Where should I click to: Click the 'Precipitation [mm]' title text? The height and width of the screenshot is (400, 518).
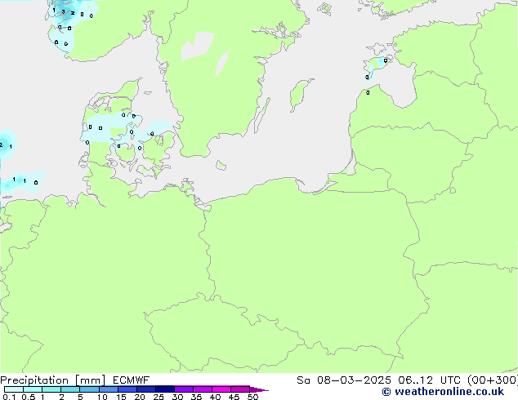(x=52, y=380)
